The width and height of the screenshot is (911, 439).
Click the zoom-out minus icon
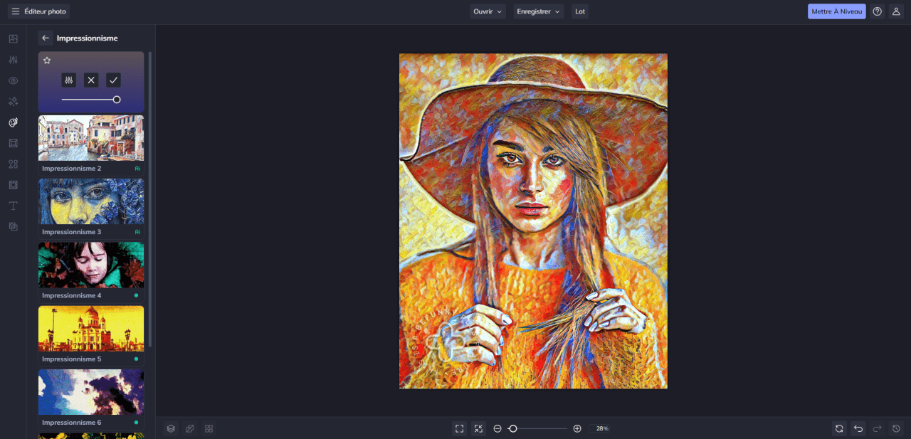click(x=497, y=428)
